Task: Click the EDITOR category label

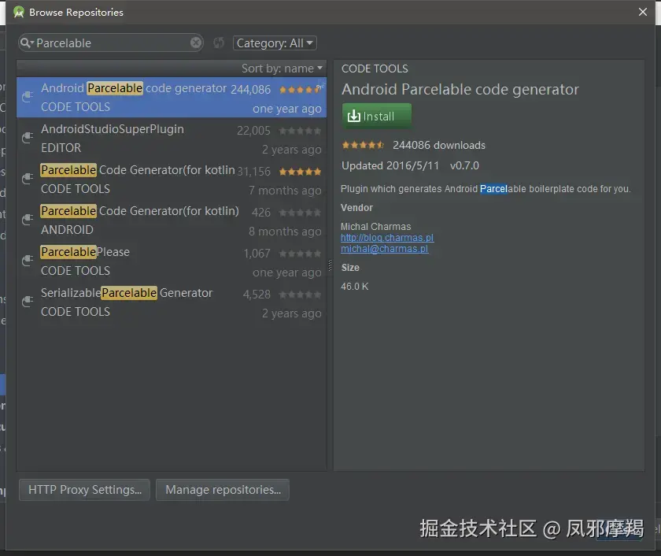Action: [61, 148]
